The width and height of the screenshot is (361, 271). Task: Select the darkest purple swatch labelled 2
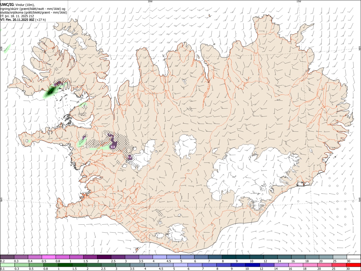point(104,257)
